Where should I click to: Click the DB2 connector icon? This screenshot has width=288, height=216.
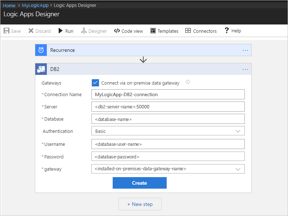point(41,69)
